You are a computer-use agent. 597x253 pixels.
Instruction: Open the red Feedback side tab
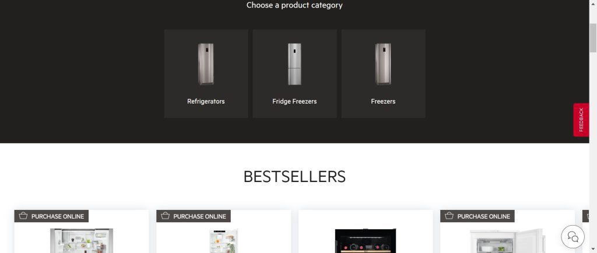coord(581,120)
